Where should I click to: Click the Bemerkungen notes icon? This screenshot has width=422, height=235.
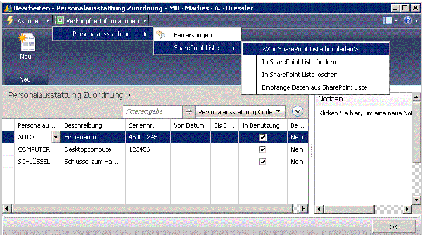[x=162, y=36]
